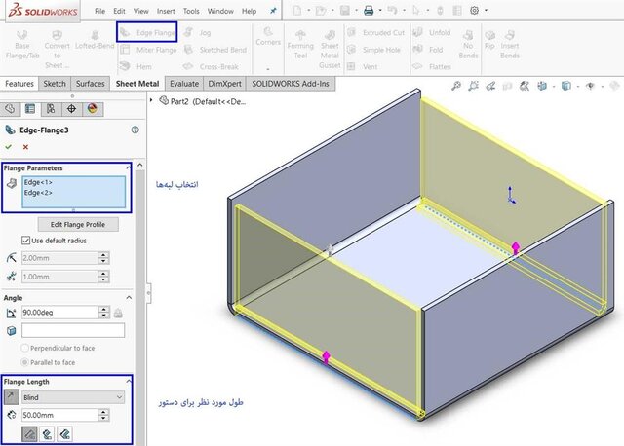
Task: Open the Forming Tool
Action: [300, 45]
